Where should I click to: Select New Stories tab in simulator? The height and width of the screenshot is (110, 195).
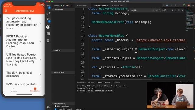tap(35, 90)
